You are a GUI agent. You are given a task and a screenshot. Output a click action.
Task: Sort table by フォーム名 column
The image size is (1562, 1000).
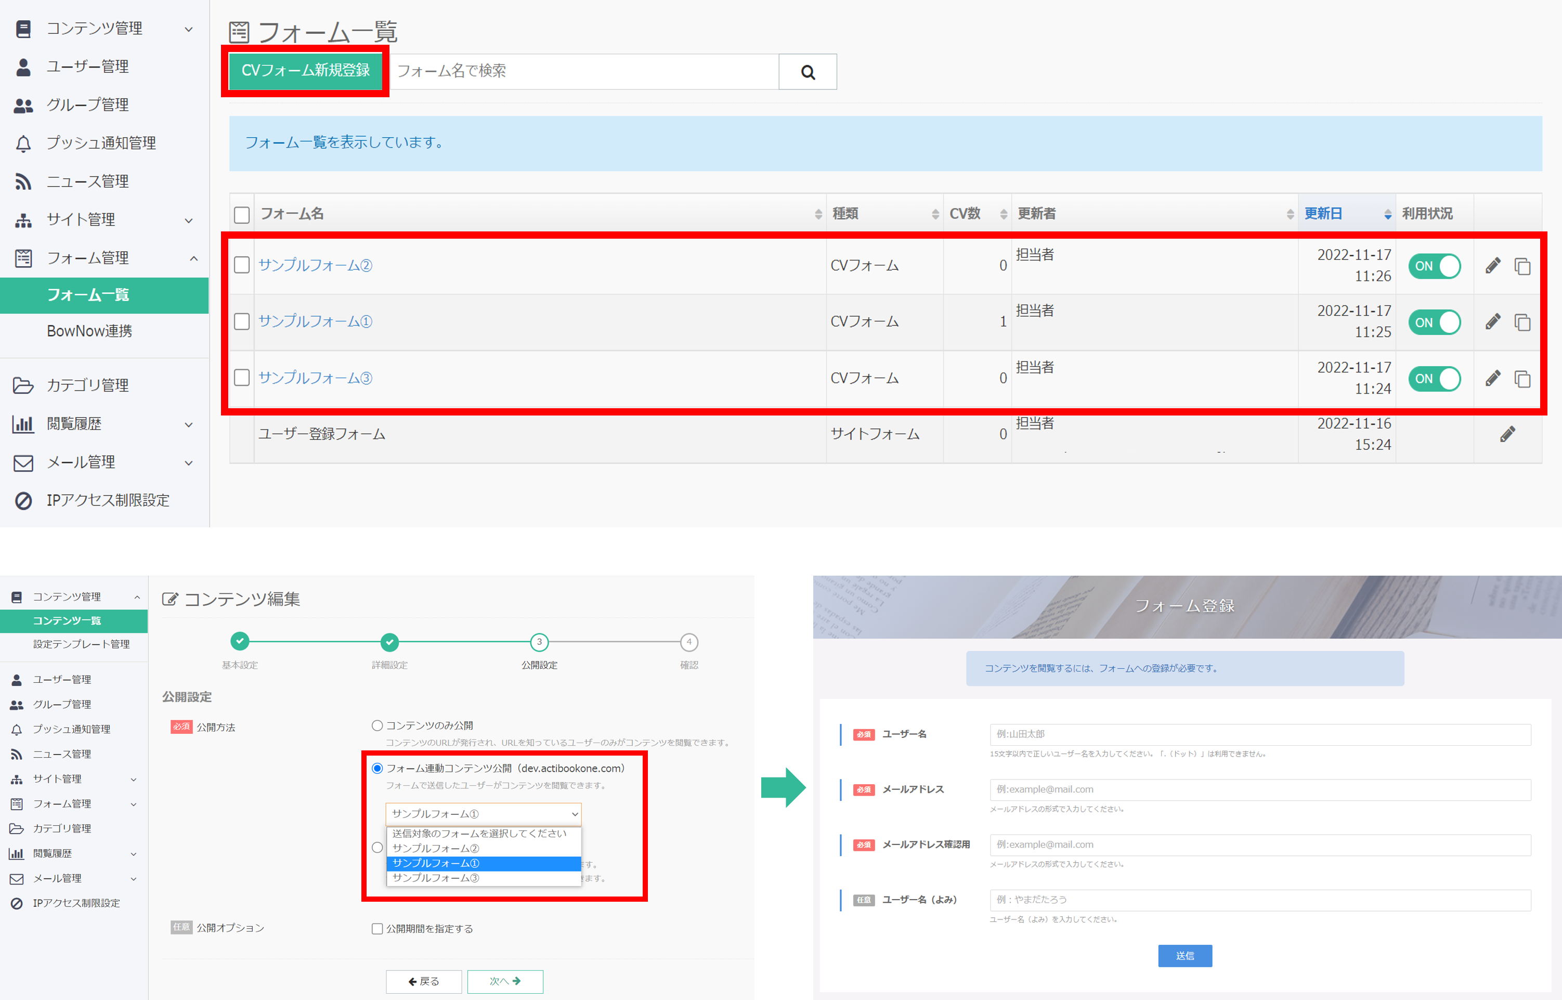540,214
